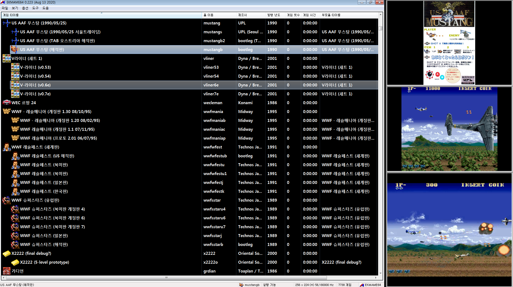Sort by the 부모롬 타이틀 column header
The width and height of the screenshot is (513, 287).
349,15
